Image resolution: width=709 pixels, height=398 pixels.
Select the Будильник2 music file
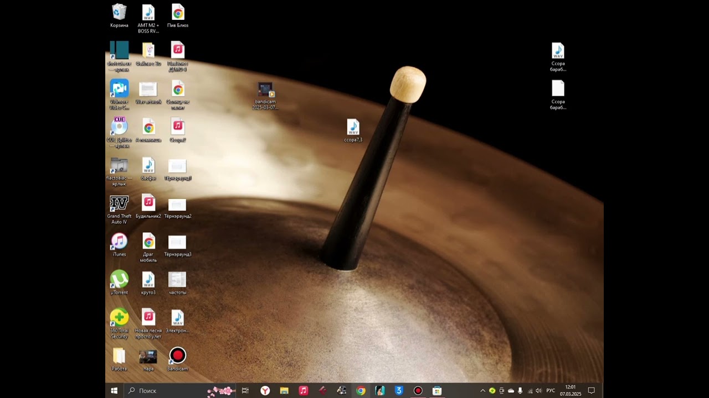click(148, 206)
